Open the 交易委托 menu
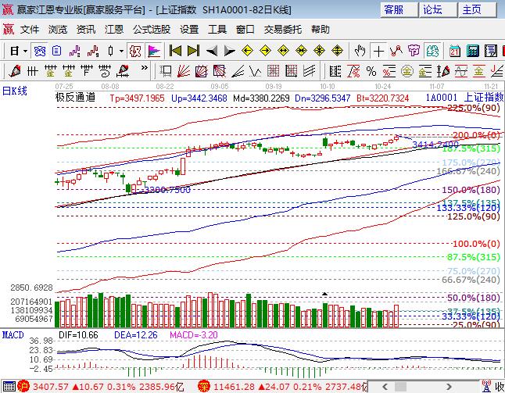This screenshot has height=393, width=505. (x=282, y=30)
